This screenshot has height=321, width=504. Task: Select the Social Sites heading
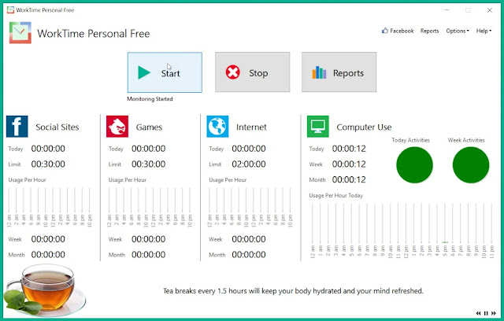57,127
